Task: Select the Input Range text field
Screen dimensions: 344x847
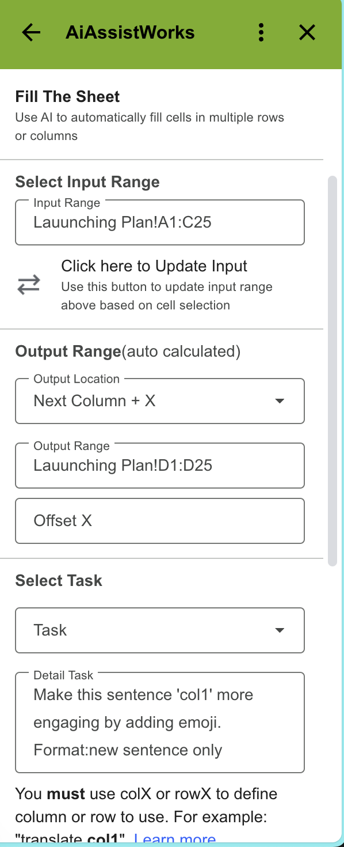Action: [160, 222]
